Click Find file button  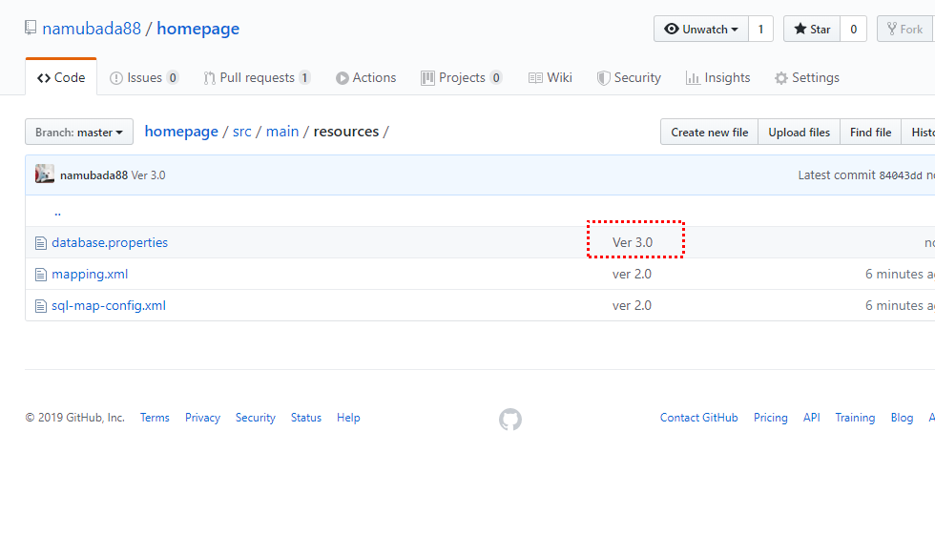click(x=870, y=132)
